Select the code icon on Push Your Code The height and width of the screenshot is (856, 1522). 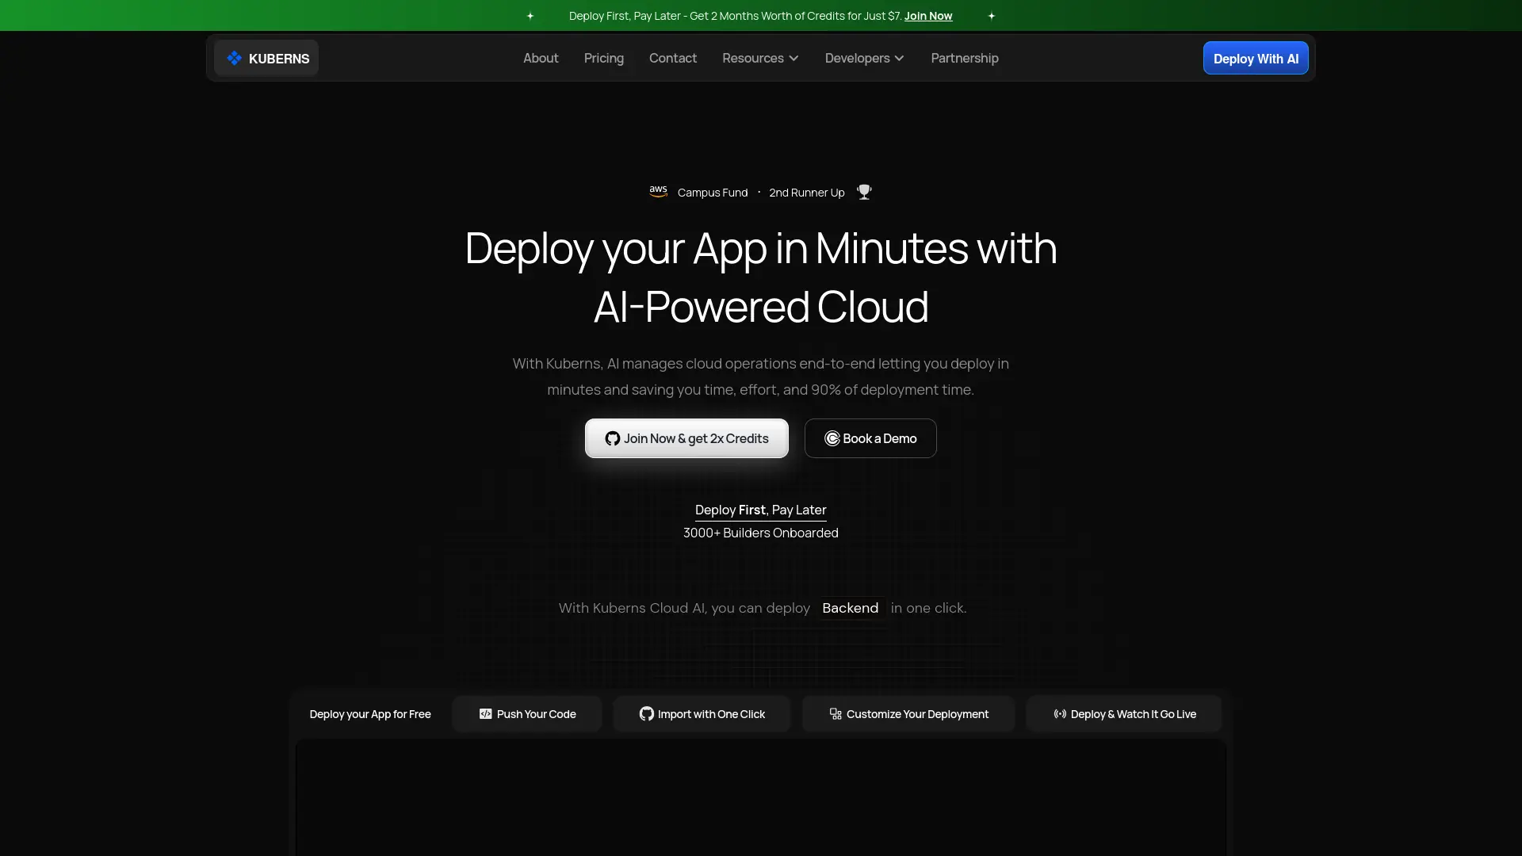pyautogui.click(x=485, y=713)
